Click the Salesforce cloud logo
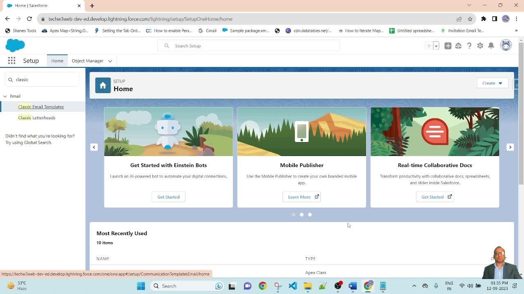This screenshot has height=294, width=524. click(15, 45)
